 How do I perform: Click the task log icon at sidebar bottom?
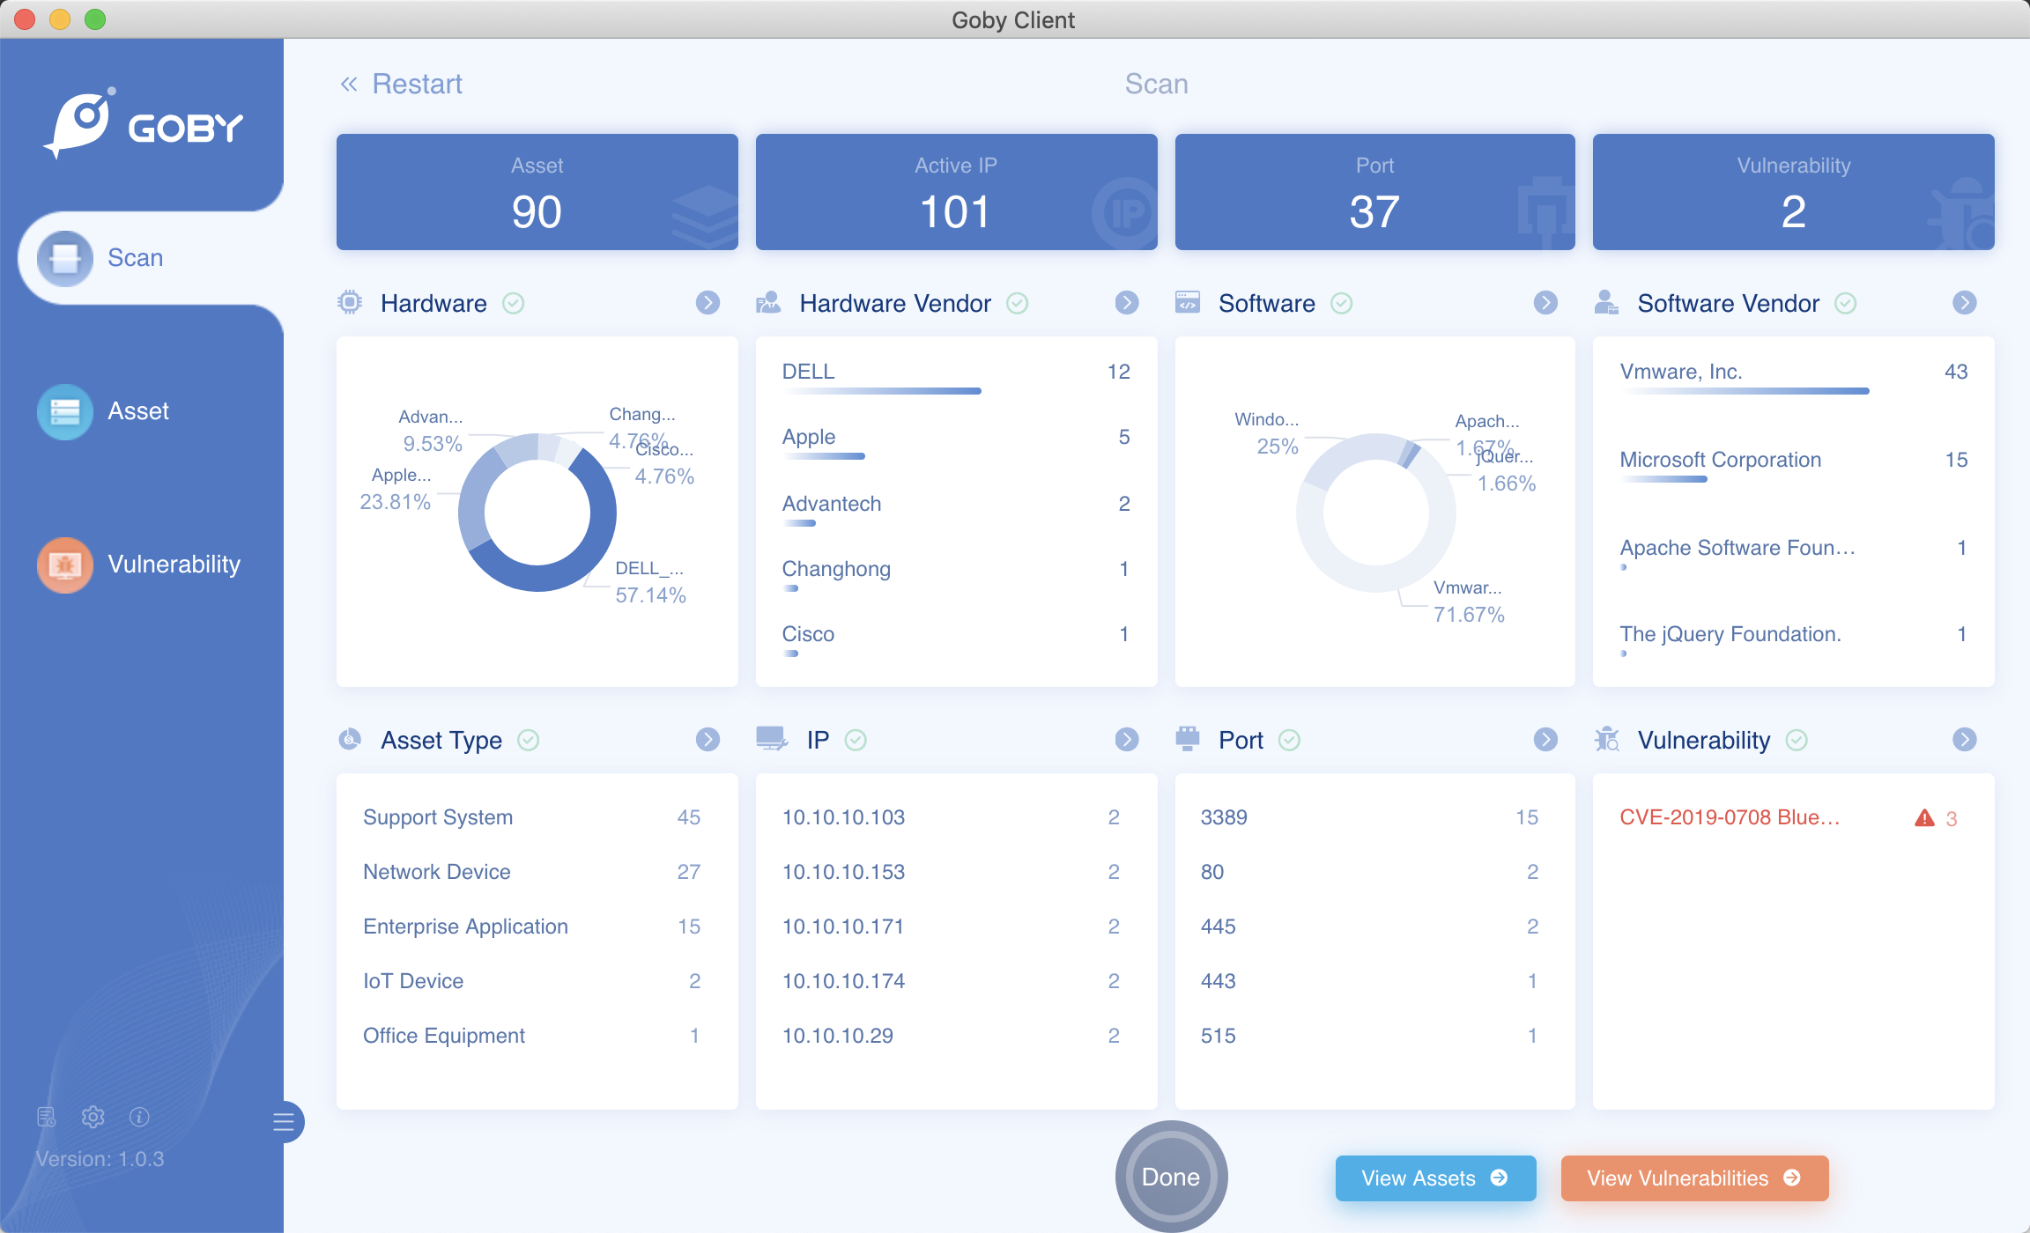pyautogui.click(x=46, y=1117)
